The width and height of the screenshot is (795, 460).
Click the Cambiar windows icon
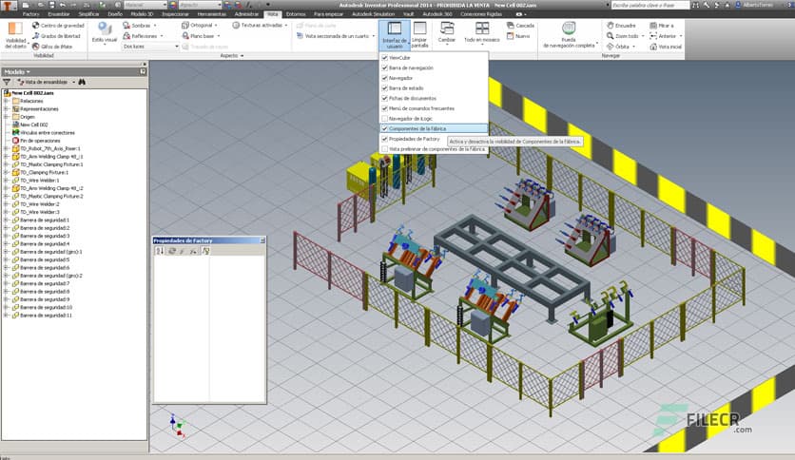coord(447,29)
